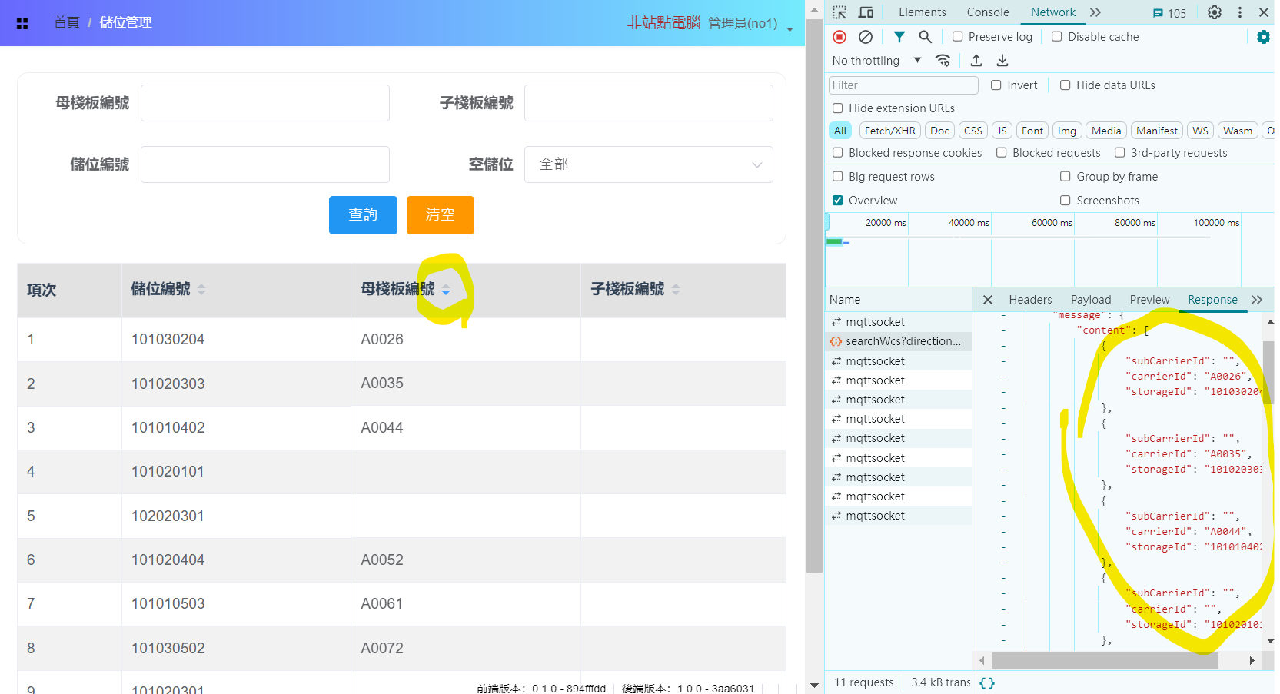Check Hide extension URLs
Image resolution: width=1280 pixels, height=694 pixels.
point(838,108)
